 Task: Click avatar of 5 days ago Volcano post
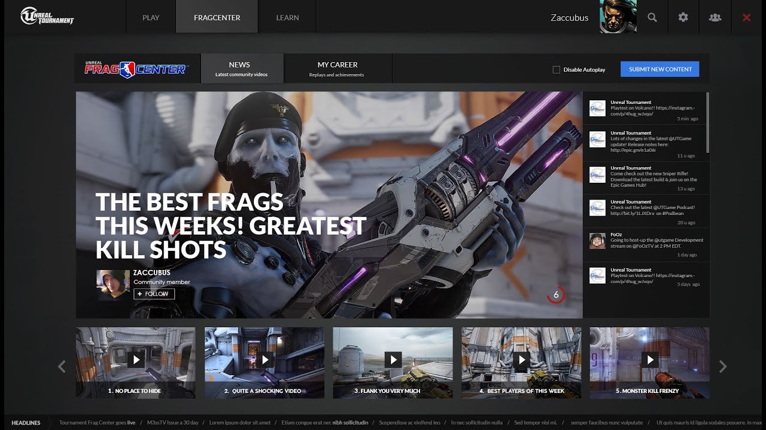pos(597,275)
